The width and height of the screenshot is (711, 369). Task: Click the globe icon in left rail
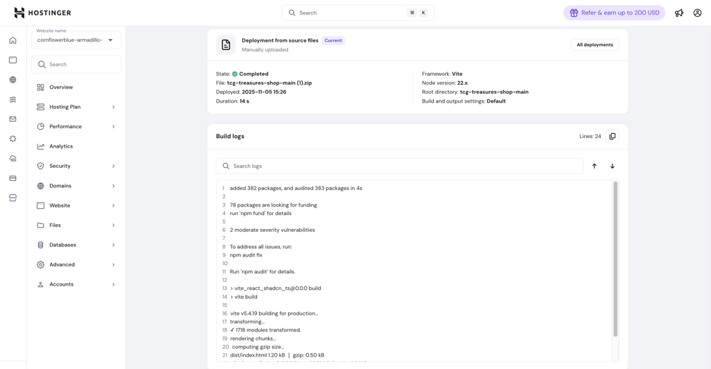click(x=12, y=80)
